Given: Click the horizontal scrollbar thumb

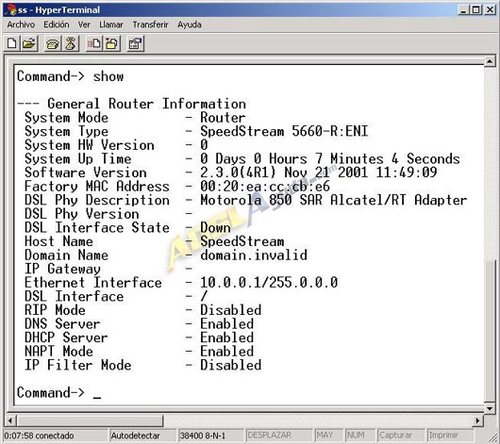Looking at the screenshot, I should click(x=90, y=420).
